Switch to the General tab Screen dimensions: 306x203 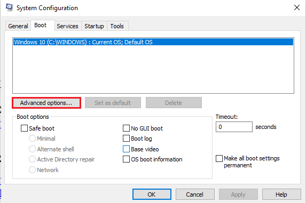click(x=18, y=26)
